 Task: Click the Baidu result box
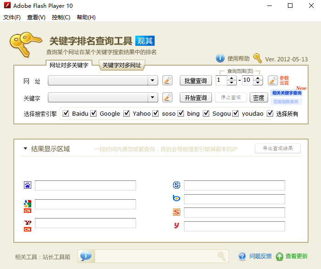[86, 185]
